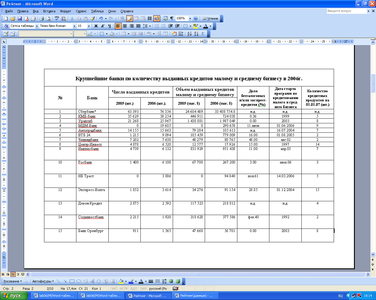Open the Файл menu

click(x=9, y=11)
